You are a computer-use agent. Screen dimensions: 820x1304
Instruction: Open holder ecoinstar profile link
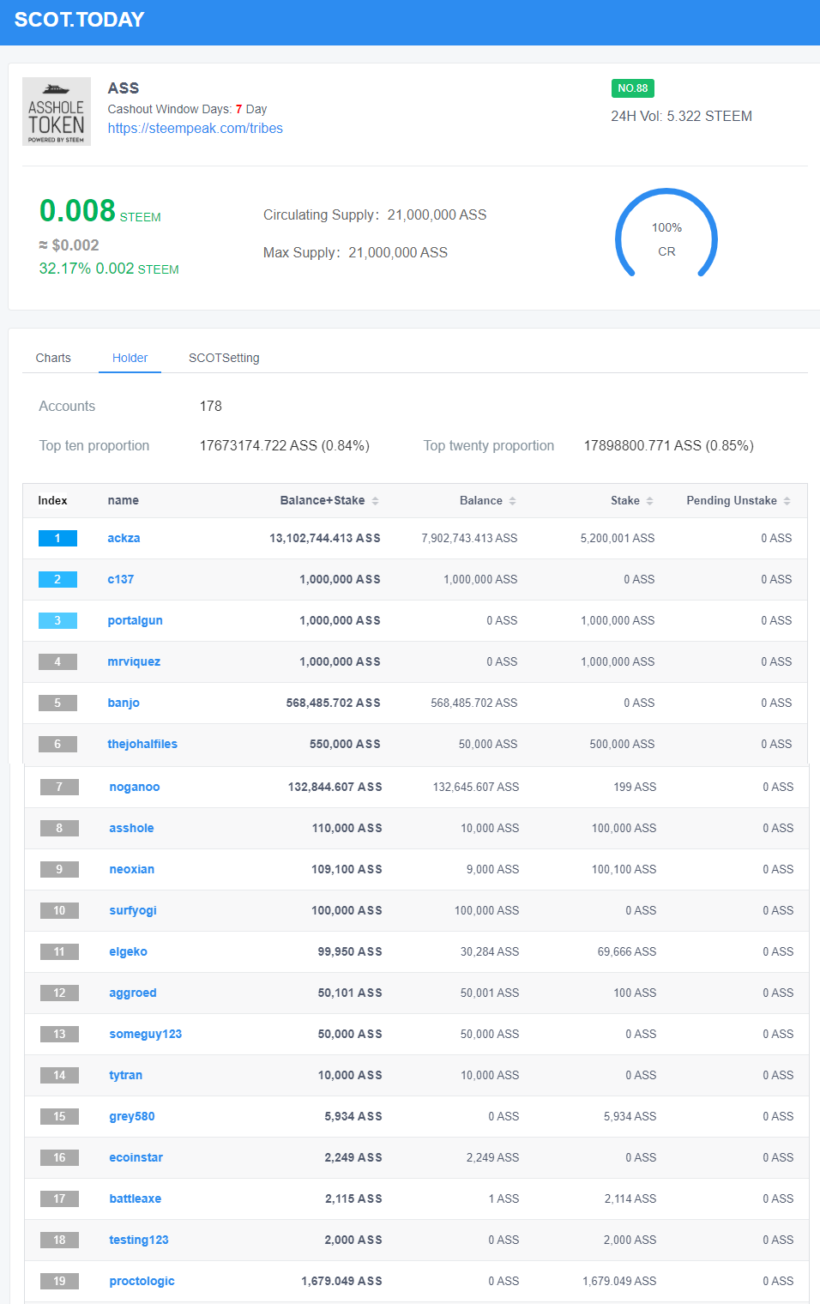click(136, 1157)
